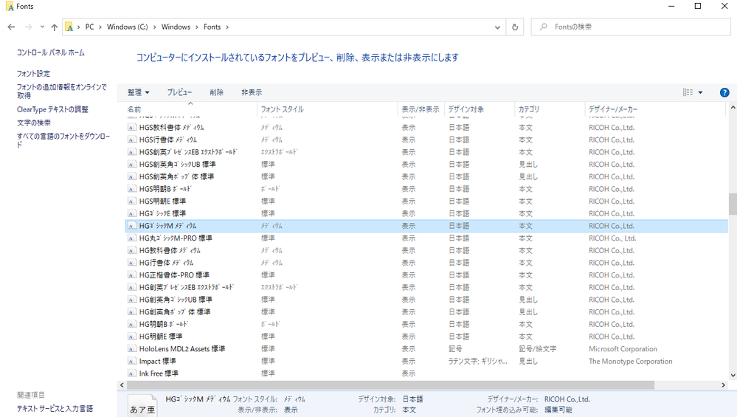Sort by デザイン対象 column header
The image size is (737, 417).
click(466, 109)
